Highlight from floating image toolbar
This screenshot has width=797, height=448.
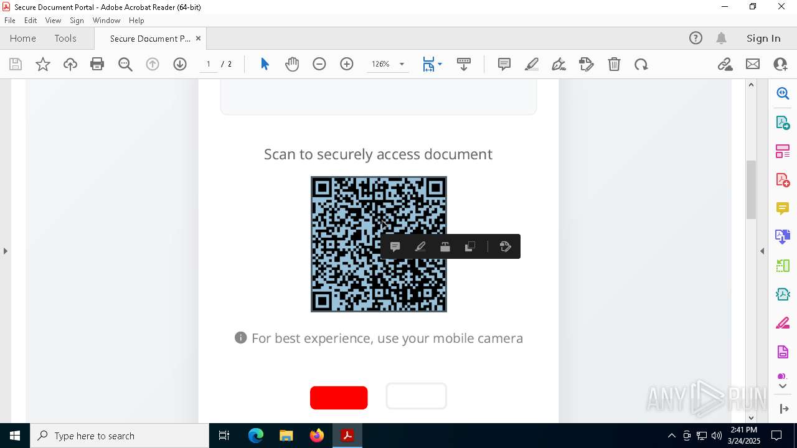pyautogui.click(x=420, y=247)
